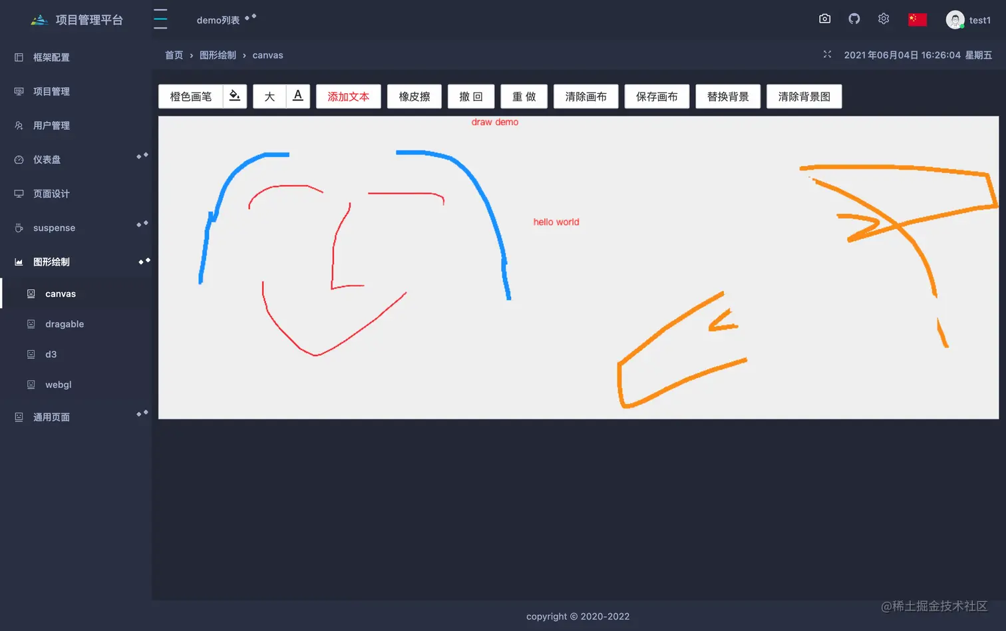Switch language via the China flag icon

pyautogui.click(x=918, y=19)
